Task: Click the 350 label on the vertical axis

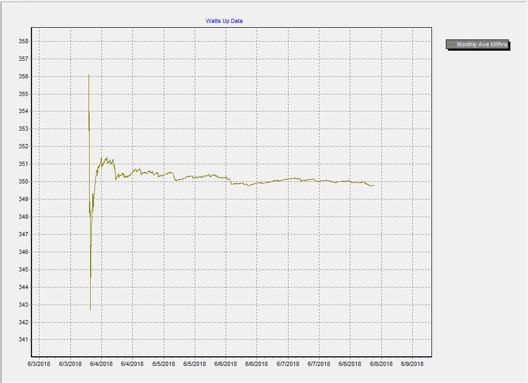Action: (x=23, y=181)
